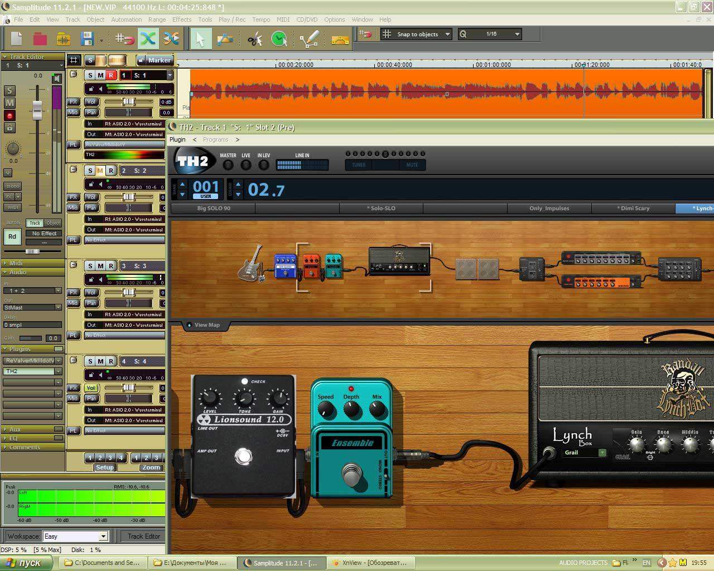This screenshot has height=571, width=714.
Task: Choose the timestretch clock mouse mode
Action: click(279, 38)
